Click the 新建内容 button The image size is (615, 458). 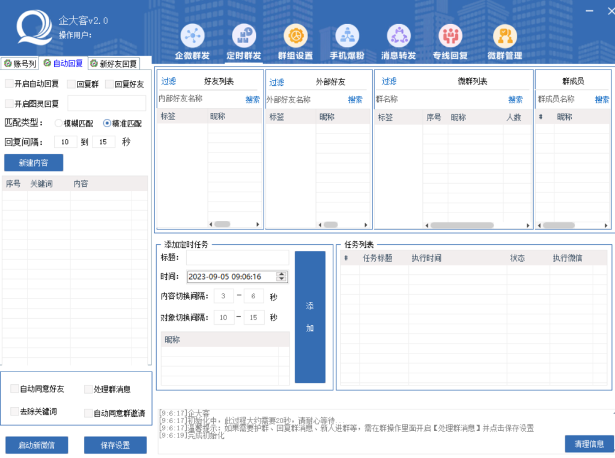pos(34,163)
